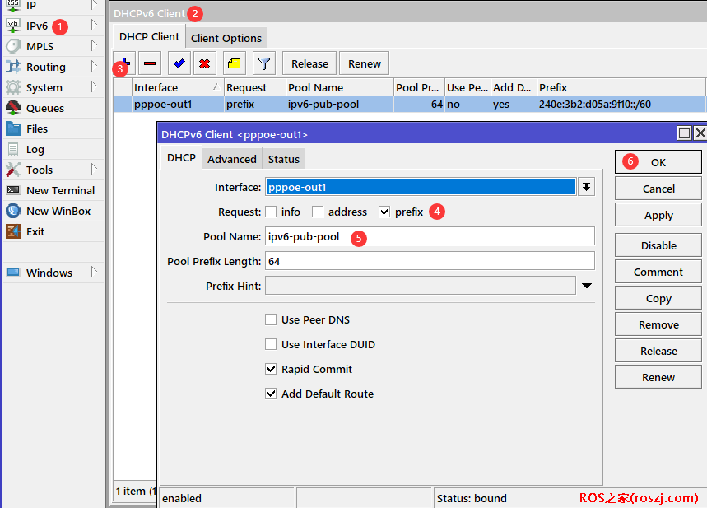Click the yellow comment note icon
Screen dimensions: 707x508
point(234,63)
